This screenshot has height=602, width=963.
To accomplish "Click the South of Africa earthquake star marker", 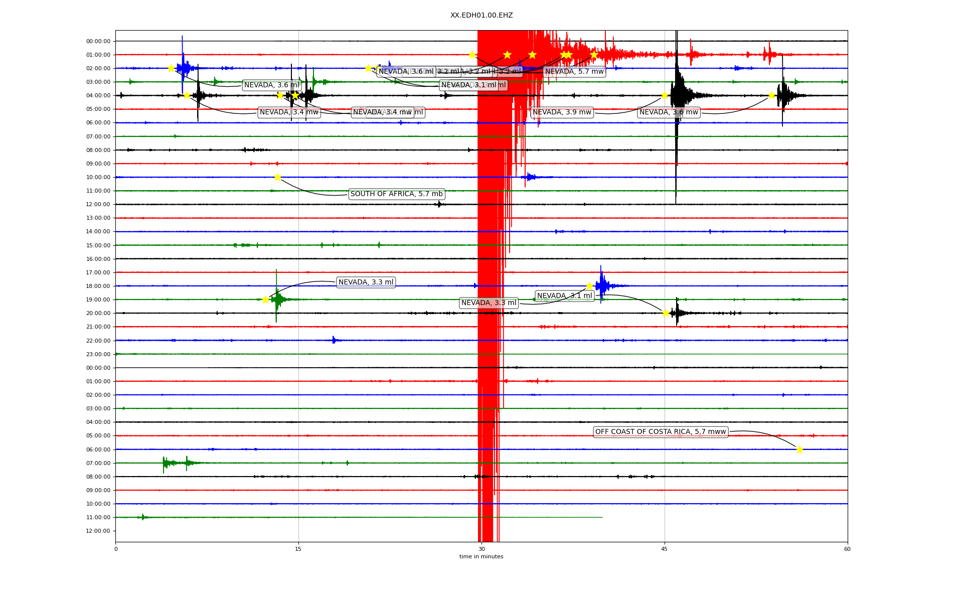I will 277,177.
